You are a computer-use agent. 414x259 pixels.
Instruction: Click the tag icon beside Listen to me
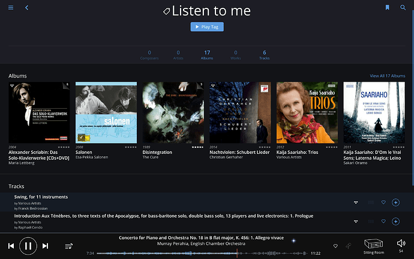pyautogui.click(x=167, y=11)
